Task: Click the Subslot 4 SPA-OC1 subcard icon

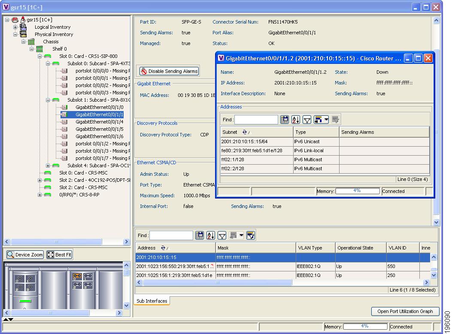Action: [x=56, y=165]
